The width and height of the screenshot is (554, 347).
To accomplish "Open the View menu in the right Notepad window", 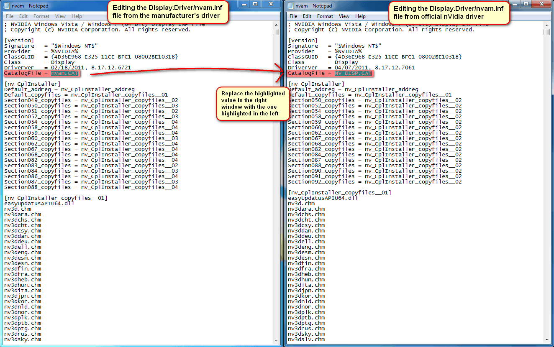I will coord(344,16).
